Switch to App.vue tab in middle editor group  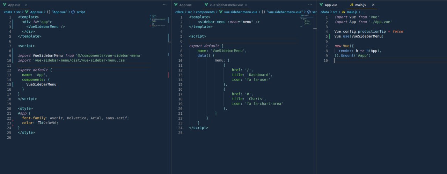coord(185,5)
